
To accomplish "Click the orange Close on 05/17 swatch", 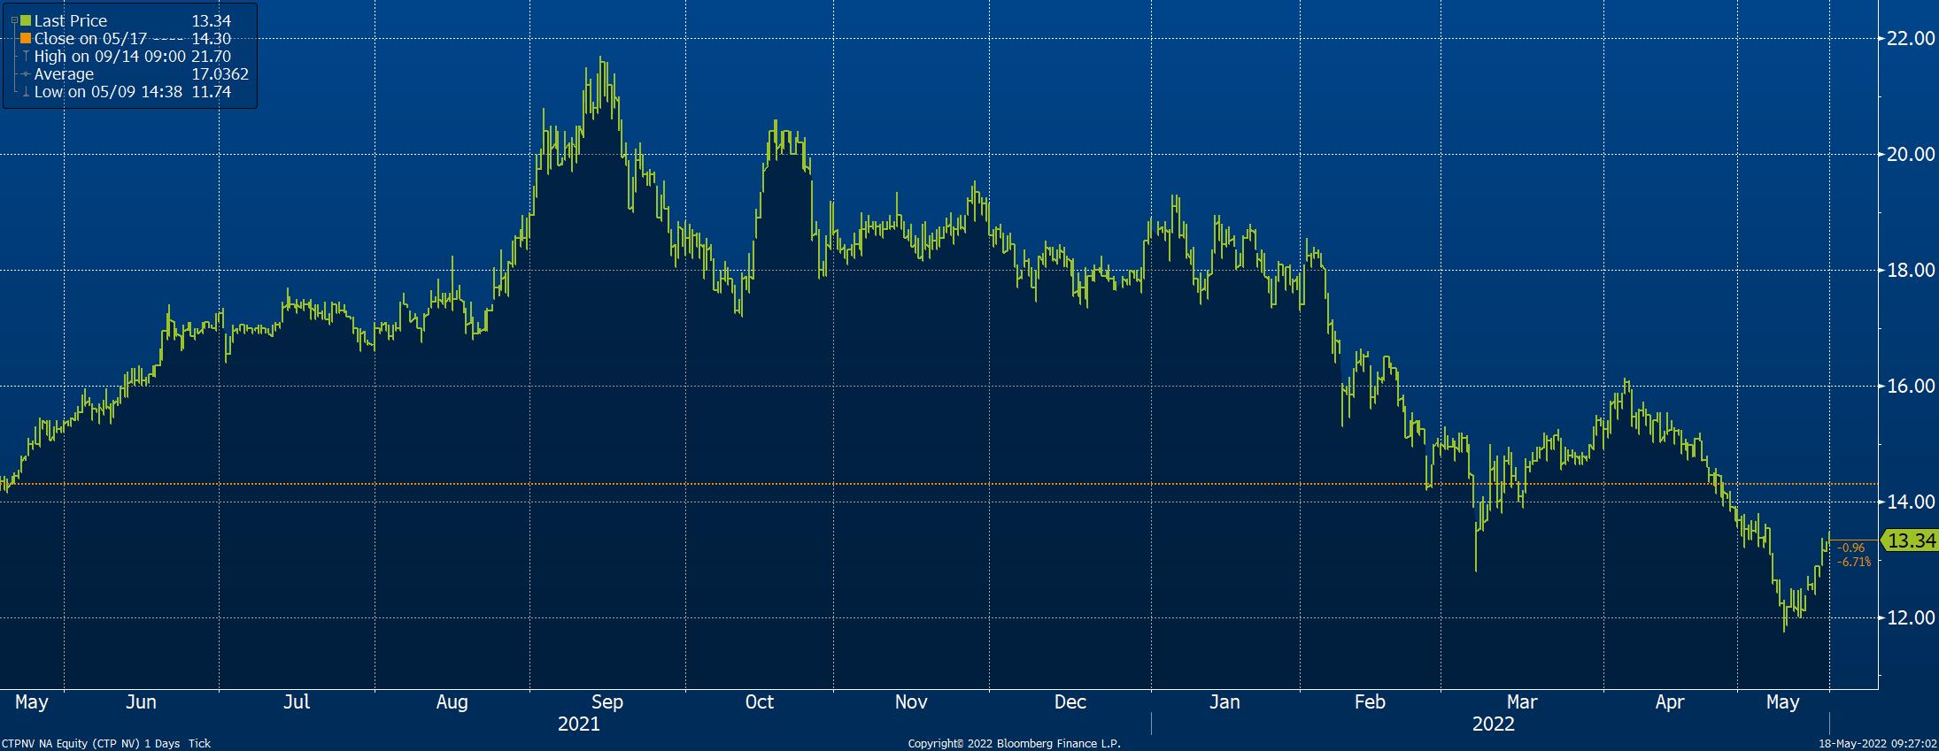I will (x=25, y=39).
